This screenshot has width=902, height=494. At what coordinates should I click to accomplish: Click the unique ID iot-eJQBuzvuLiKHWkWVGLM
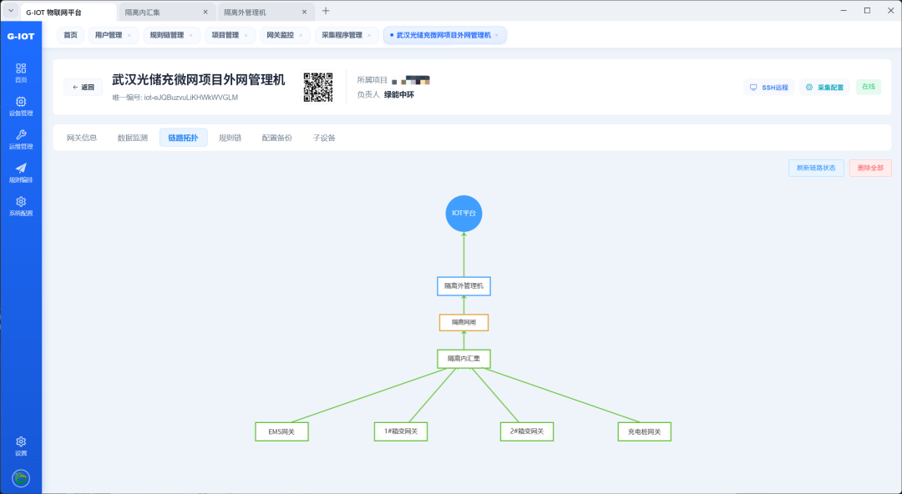pyautogui.click(x=191, y=98)
